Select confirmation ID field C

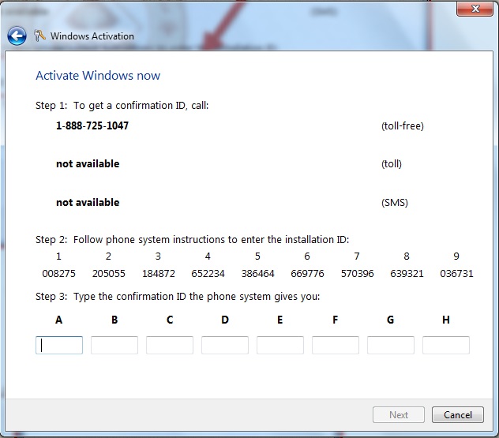(170, 345)
